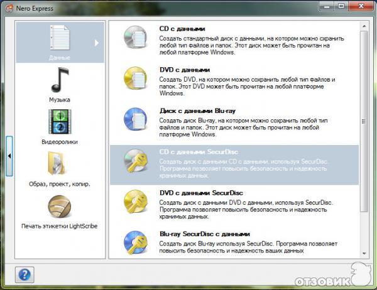Open the Музыка music note icon
The width and height of the screenshot is (377, 290).
[59, 80]
